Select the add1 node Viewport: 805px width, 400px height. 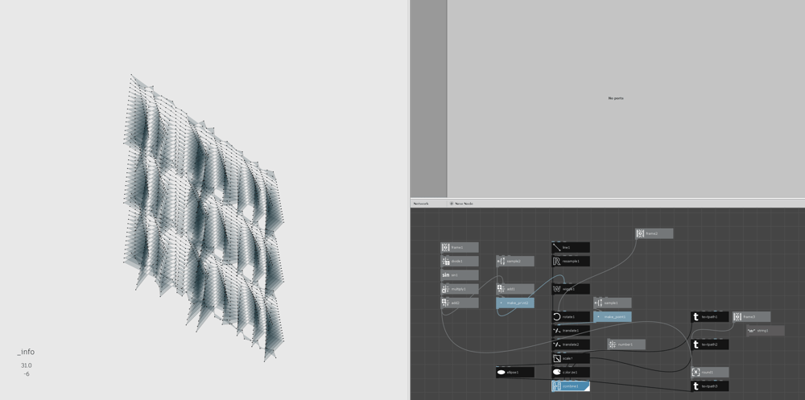pyautogui.click(x=515, y=289)
